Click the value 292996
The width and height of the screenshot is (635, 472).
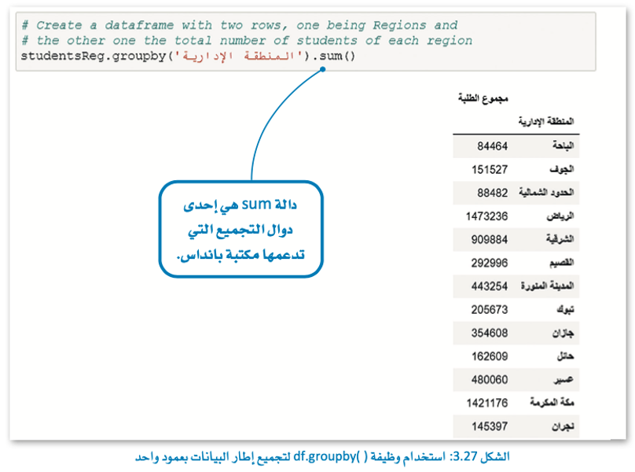coord(489,264)
